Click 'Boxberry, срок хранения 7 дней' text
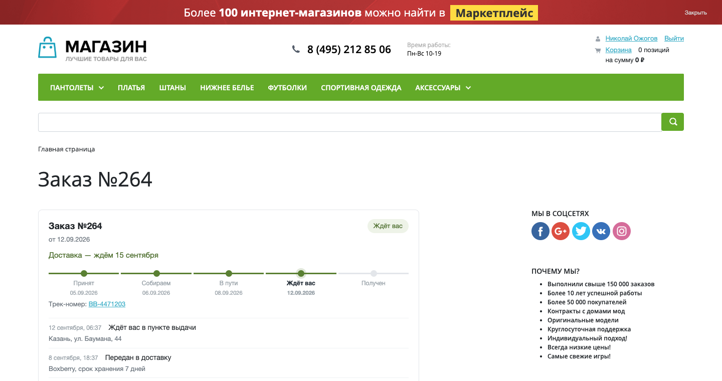 pos(97,369)
